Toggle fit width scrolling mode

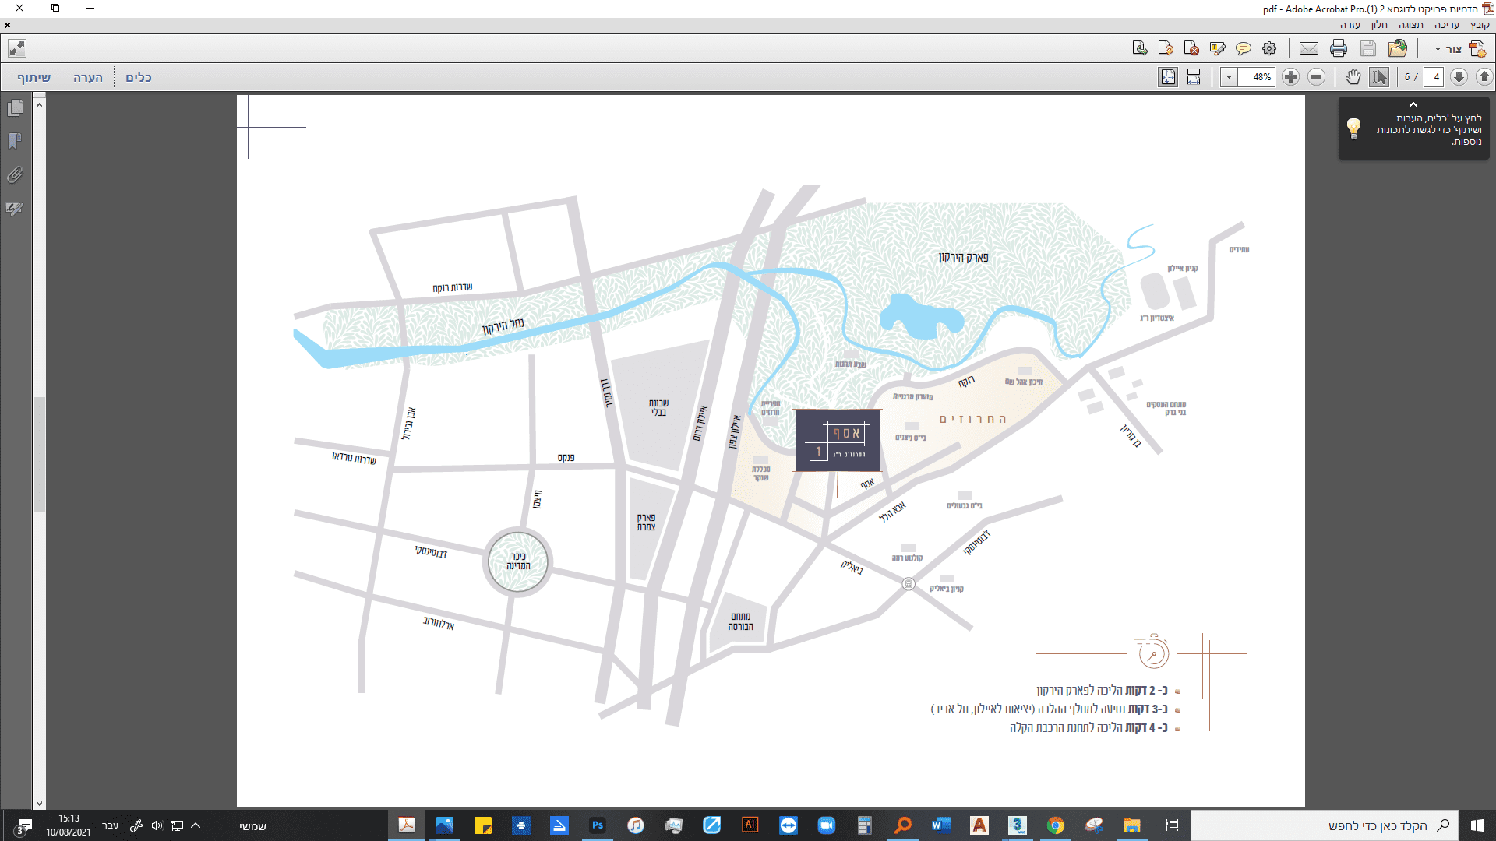[1194, 77]
